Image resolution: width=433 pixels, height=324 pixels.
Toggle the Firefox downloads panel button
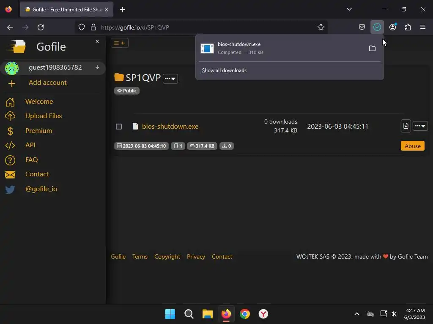click(x=377, y=27)
